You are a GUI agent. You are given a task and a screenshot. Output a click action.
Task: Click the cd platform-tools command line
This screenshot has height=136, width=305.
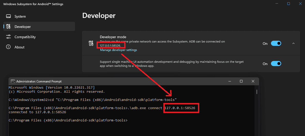[x=93, y=100]
